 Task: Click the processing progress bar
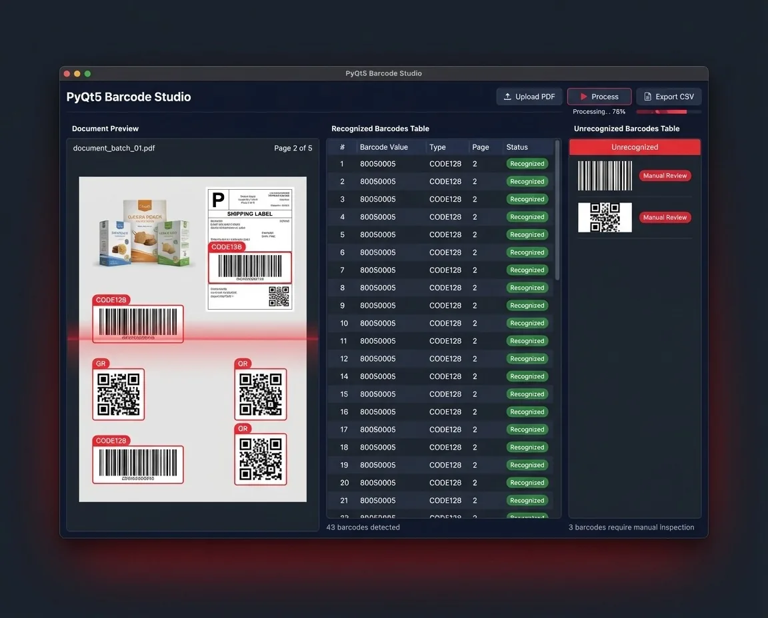click(669, 112)
